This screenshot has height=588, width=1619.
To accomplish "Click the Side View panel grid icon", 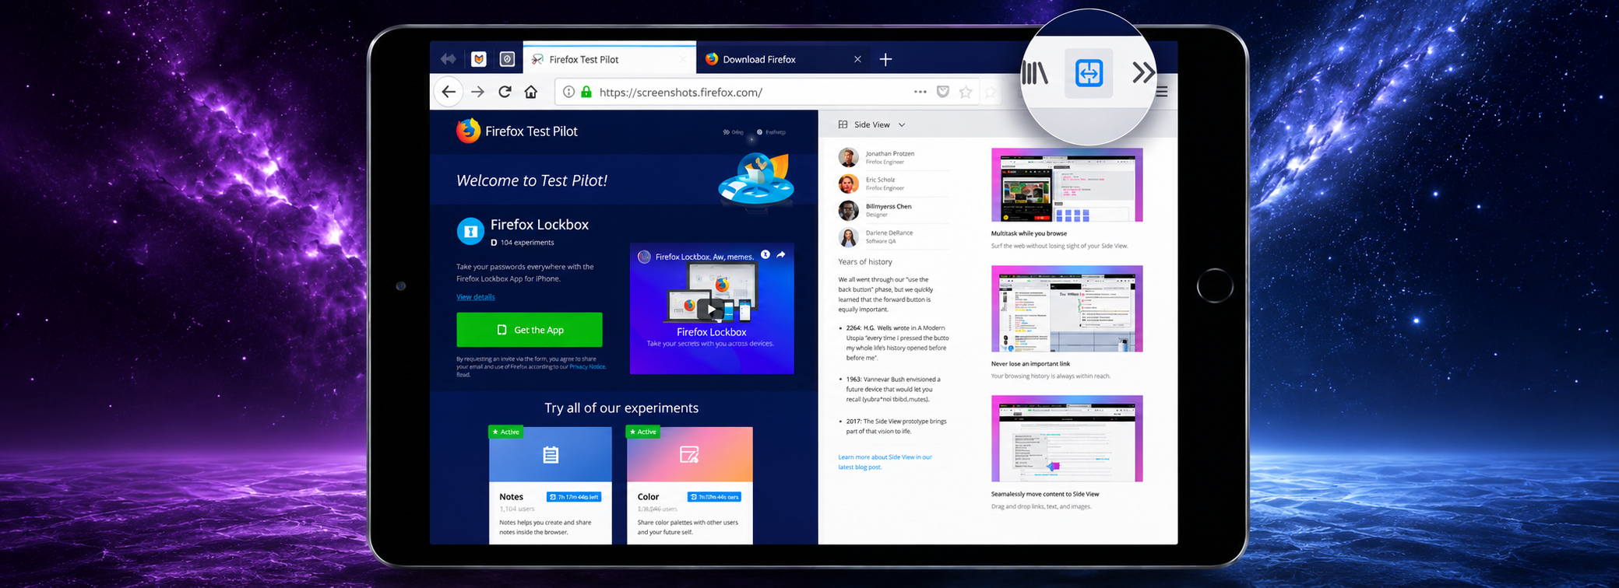I will pos(843,124).
